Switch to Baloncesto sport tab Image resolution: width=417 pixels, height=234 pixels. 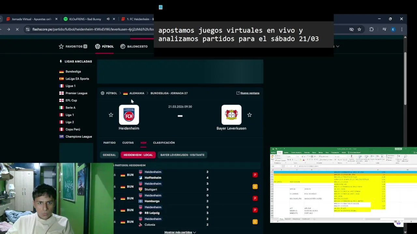click(x=134, y=46)
